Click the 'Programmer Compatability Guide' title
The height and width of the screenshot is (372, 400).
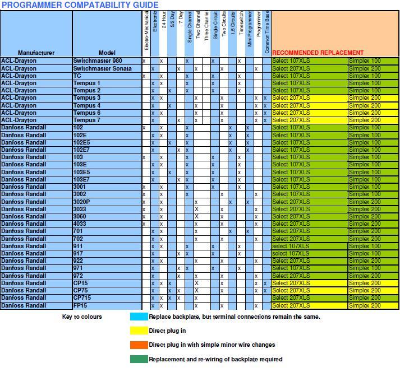[79, 5]
